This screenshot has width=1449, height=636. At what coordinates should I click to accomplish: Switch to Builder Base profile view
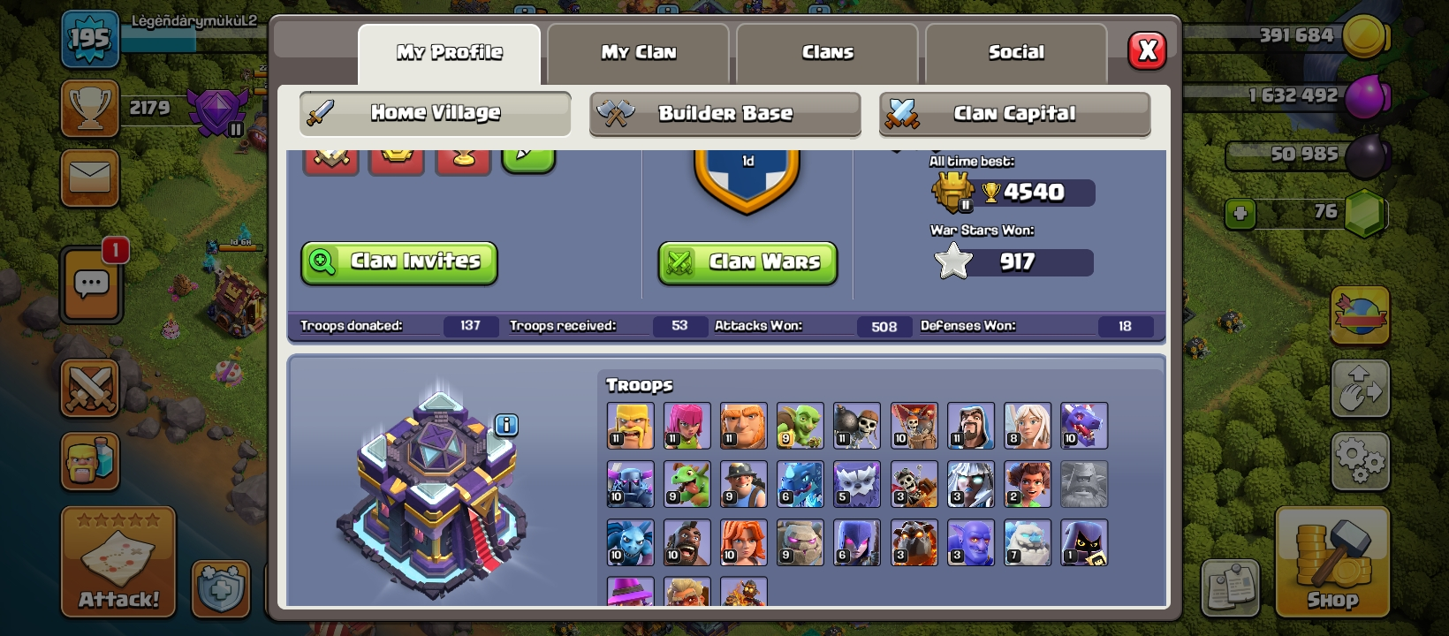725,114
